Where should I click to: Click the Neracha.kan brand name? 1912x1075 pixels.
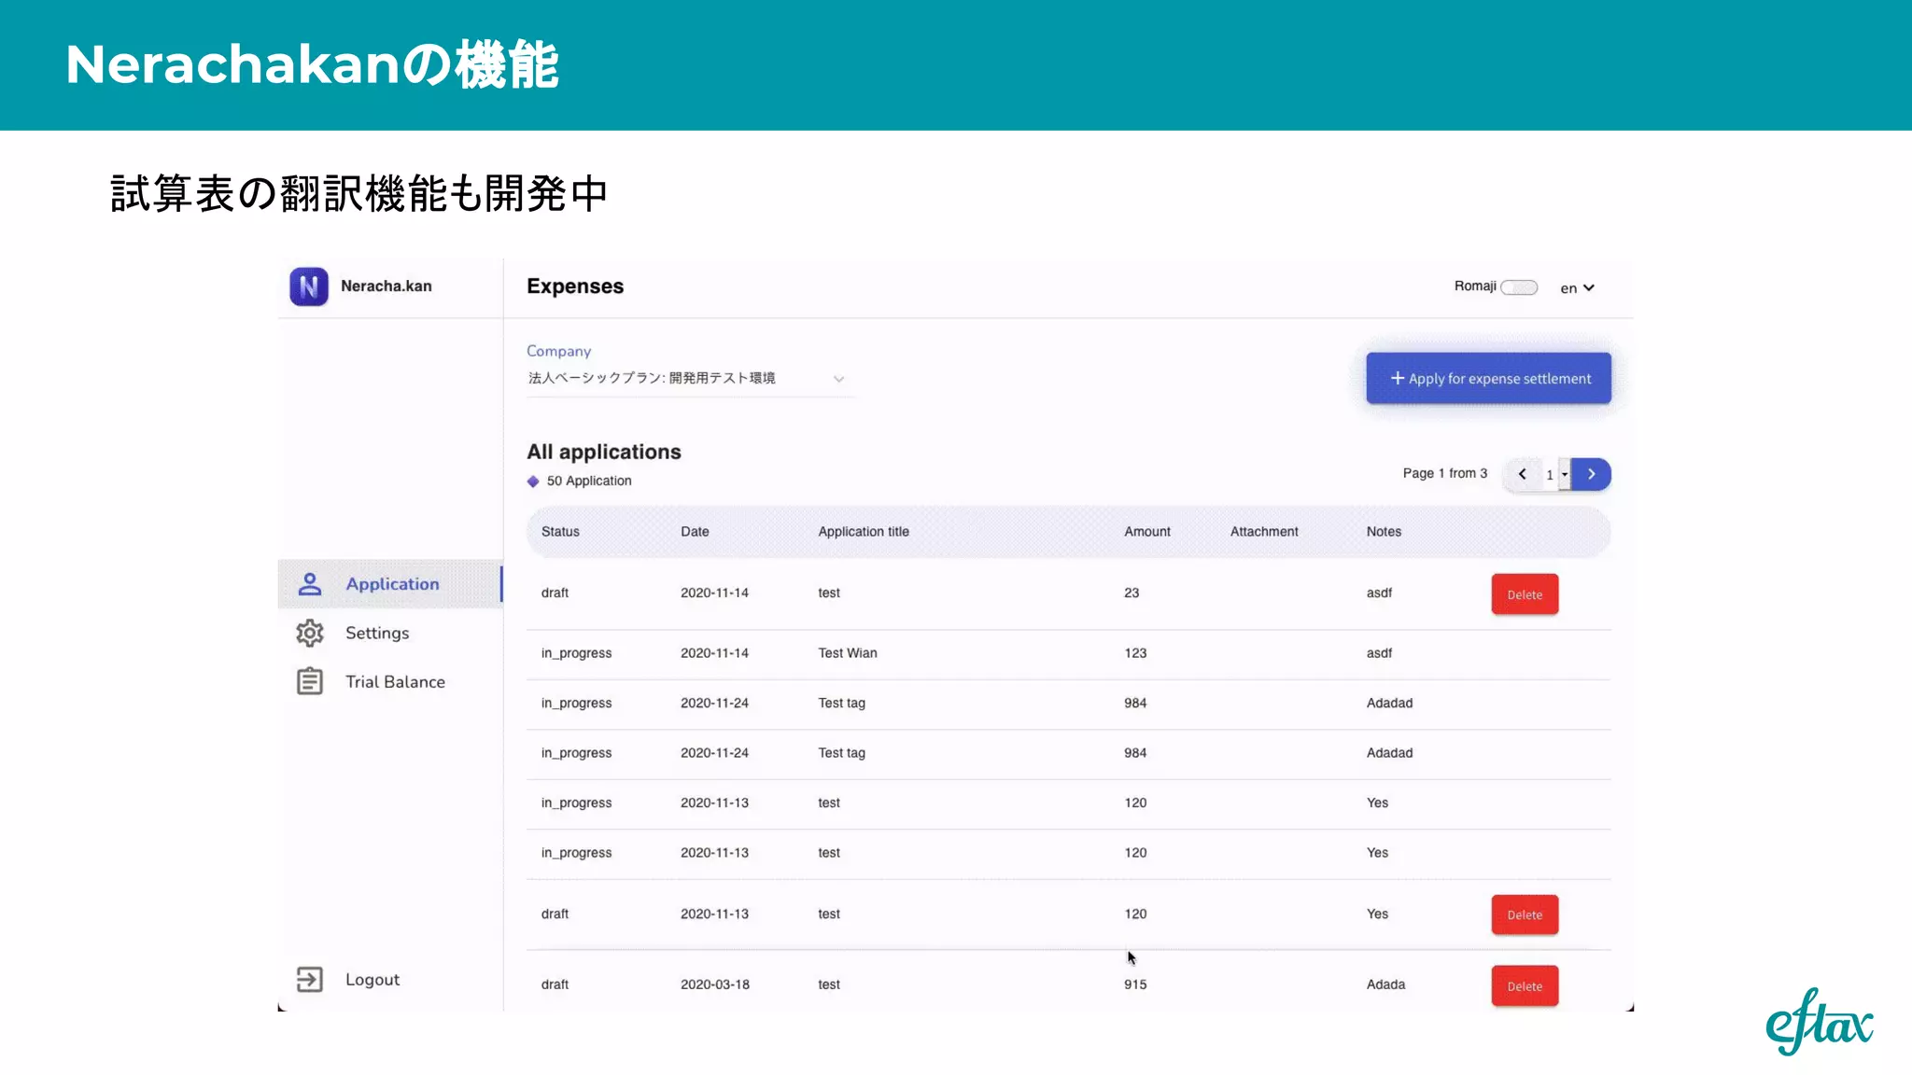387,286
